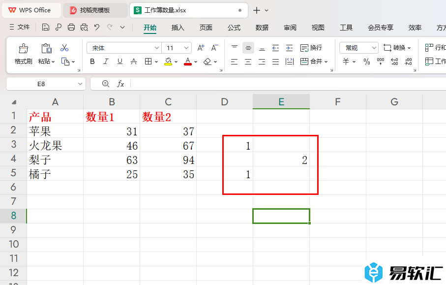446x285 pixels.
Task: Click the new tab plus button
Action: (x=257, y=10)
